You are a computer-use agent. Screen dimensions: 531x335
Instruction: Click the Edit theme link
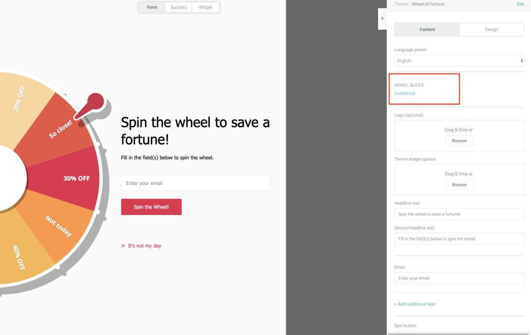point(520,4)
